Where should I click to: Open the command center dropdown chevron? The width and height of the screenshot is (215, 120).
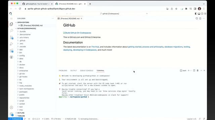pos(147,14)
